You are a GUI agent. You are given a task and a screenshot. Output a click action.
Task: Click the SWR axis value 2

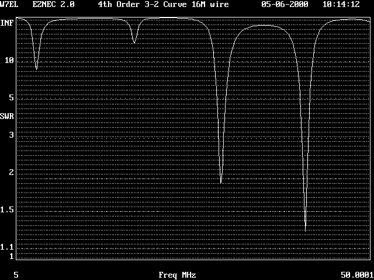12,173
